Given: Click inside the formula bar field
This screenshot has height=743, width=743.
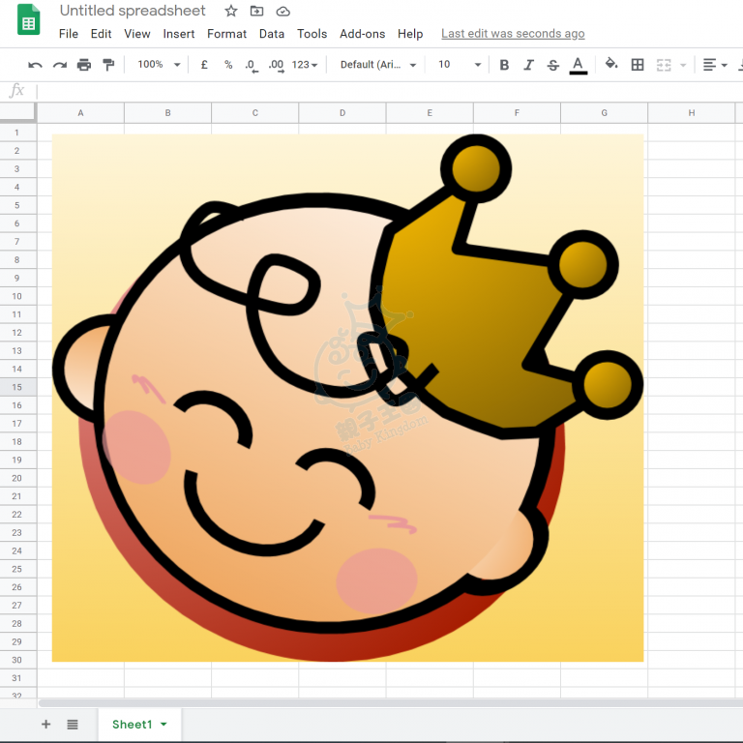Looking at the screenshot, I should 387,91.
